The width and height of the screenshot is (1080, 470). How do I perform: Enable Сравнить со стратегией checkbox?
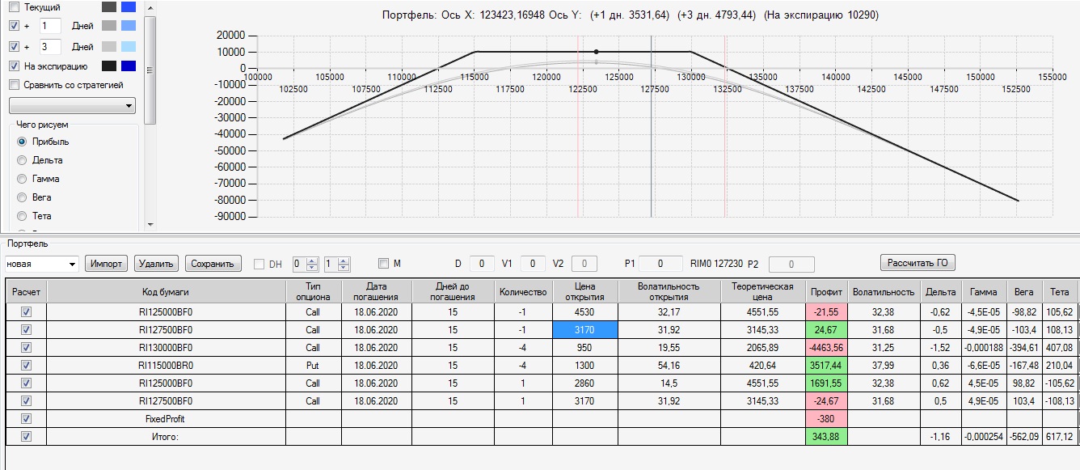pos(14,84)
